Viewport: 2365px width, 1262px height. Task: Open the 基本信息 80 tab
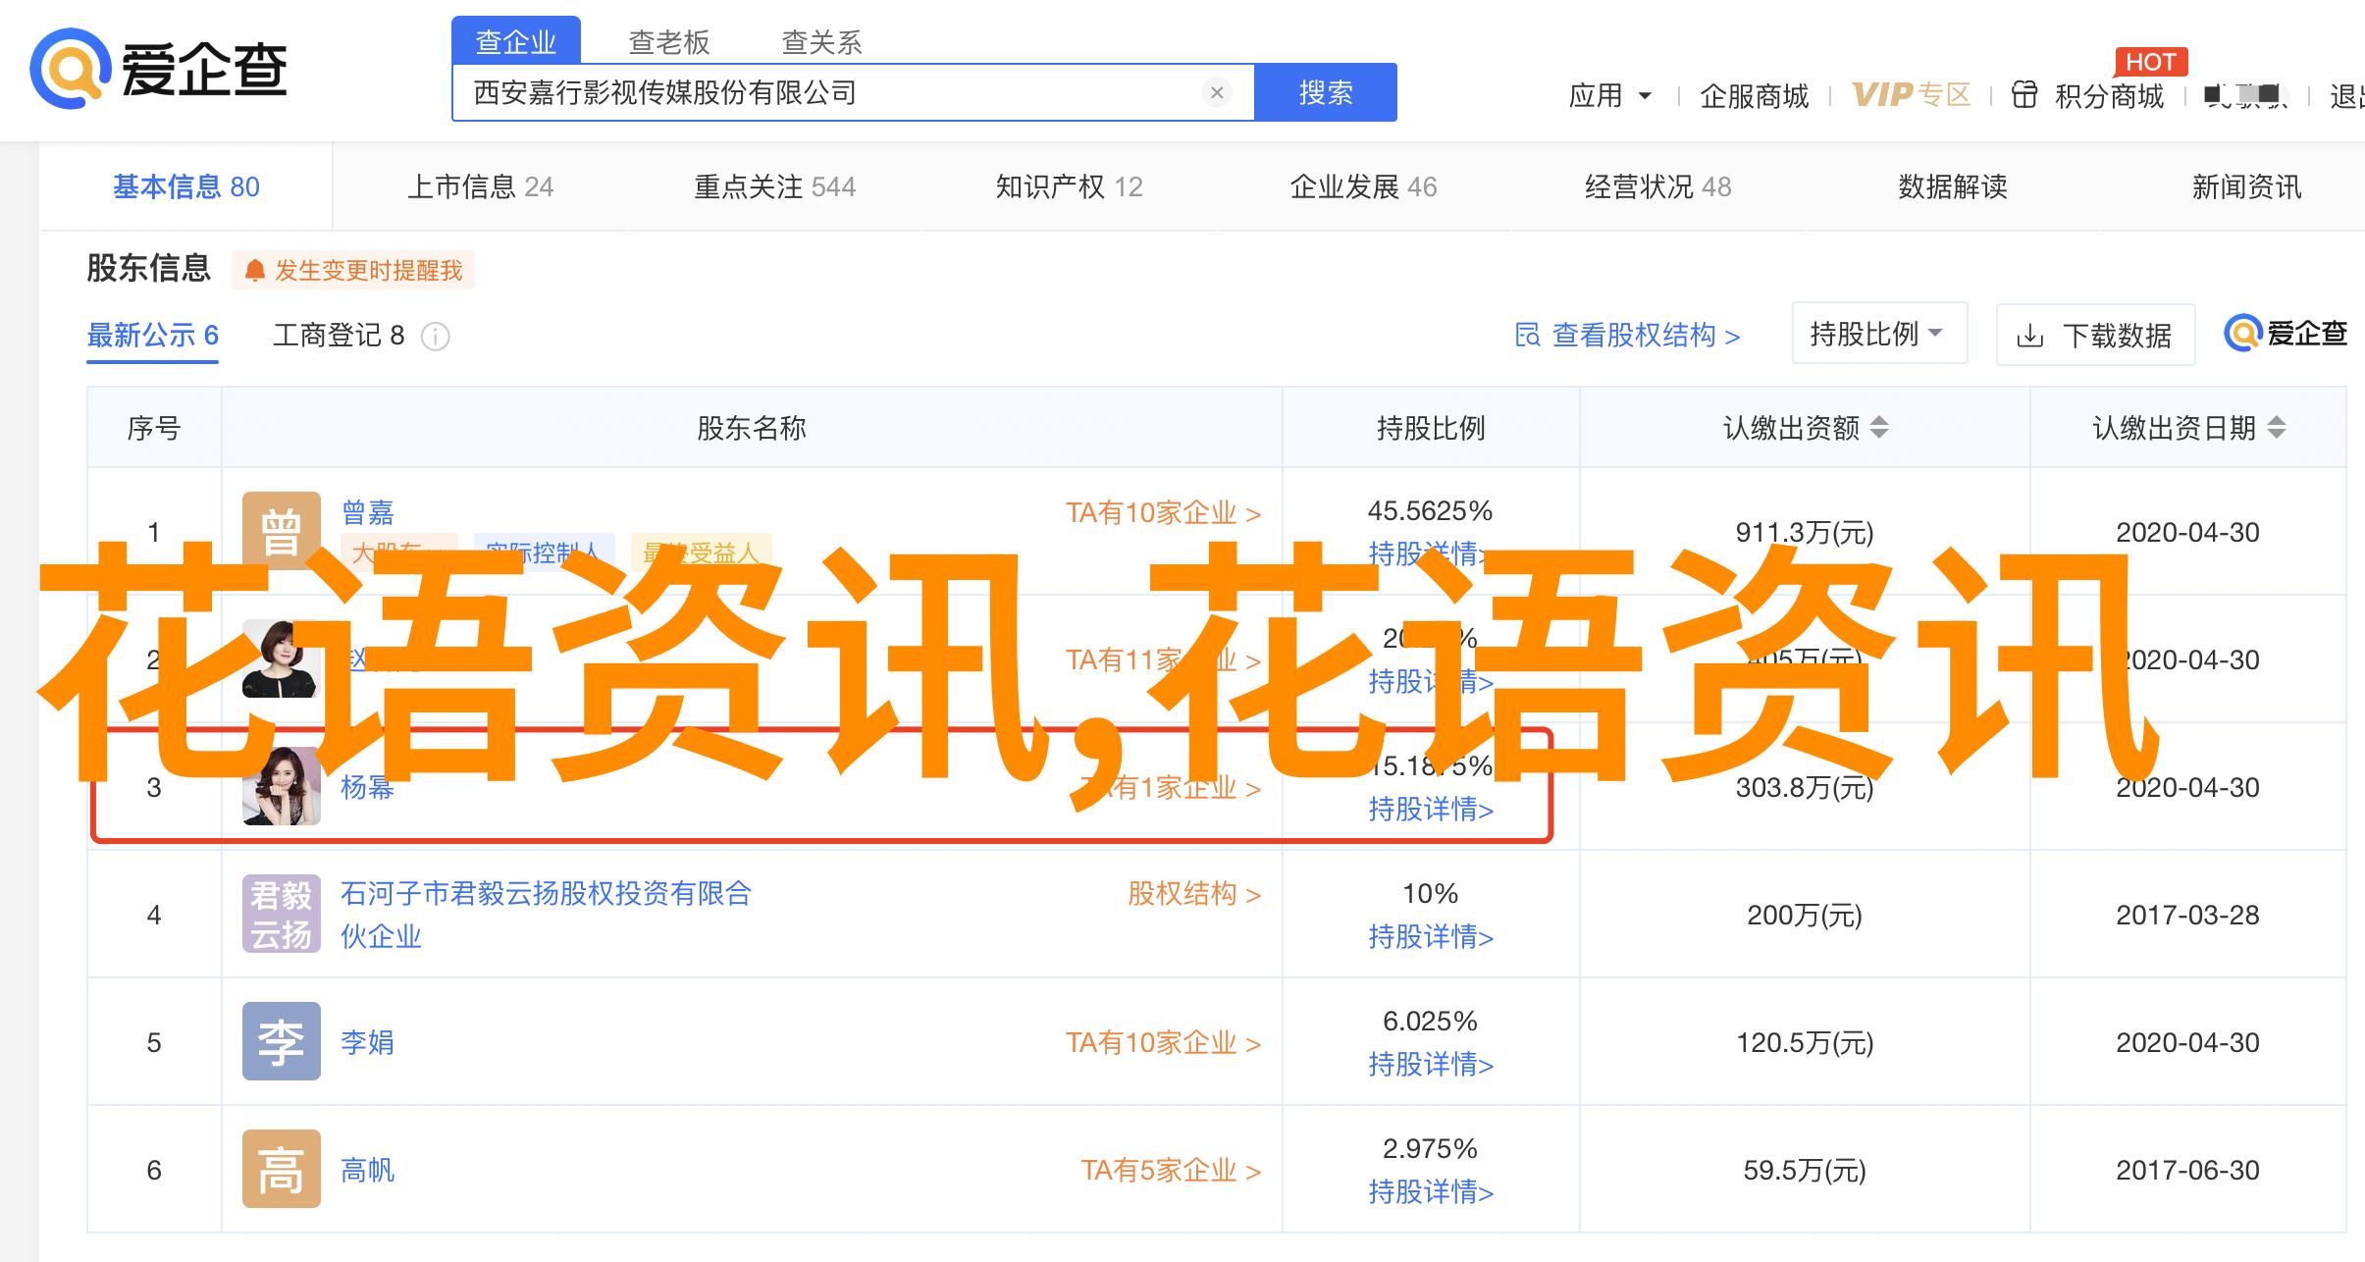[186, 186]
